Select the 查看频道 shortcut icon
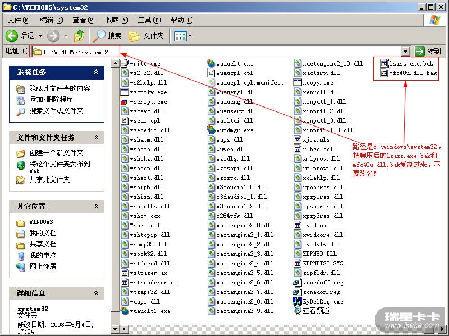The width and height of the screenshot is (449, 336). [x=297, y=310]
